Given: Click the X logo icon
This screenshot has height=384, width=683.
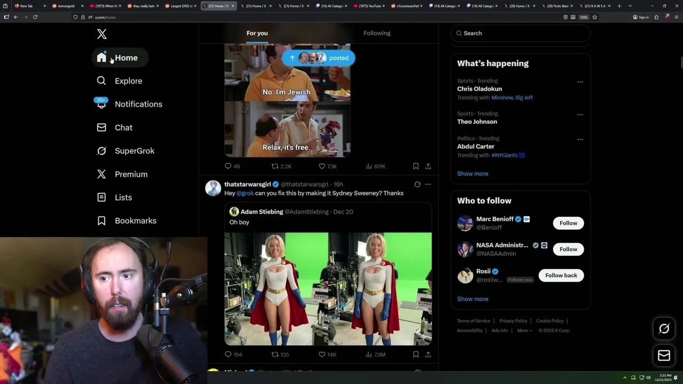Looking at the screenshot, I should 102,34.
